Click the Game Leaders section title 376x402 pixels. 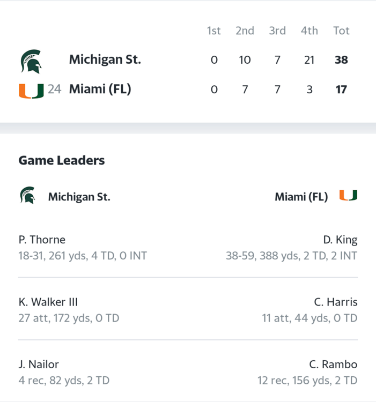62,160
